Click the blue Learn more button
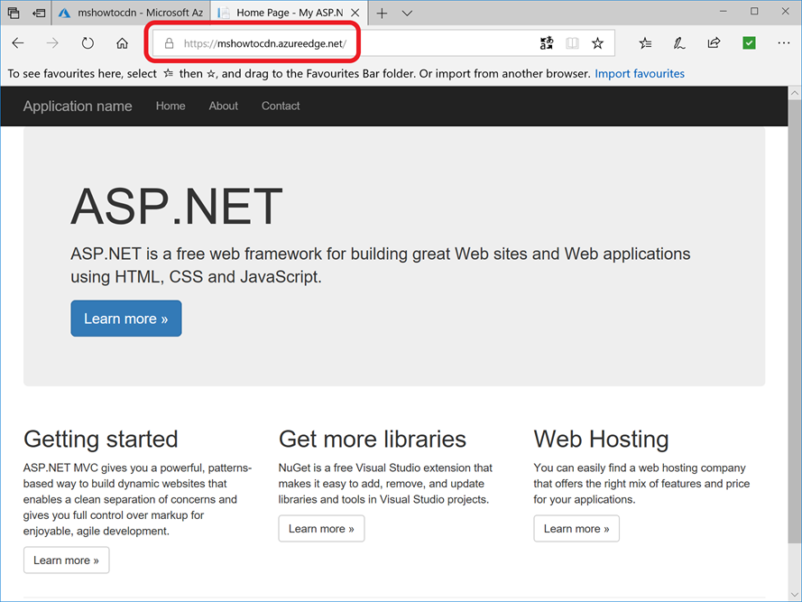Viewport: 802px width, 602px height. click(125, 319)
